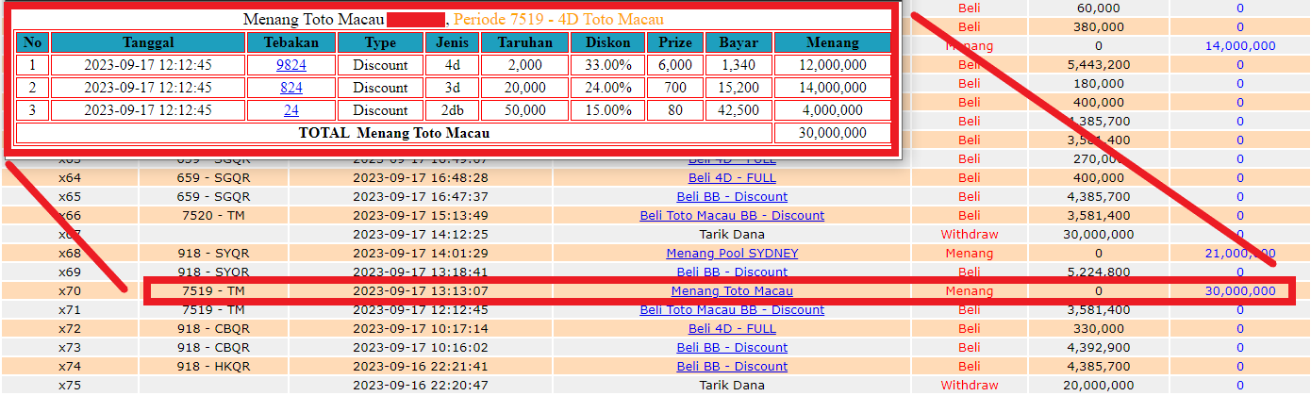Open the 24 tebakan link
1311x396 pixels.
click(291, 110)
